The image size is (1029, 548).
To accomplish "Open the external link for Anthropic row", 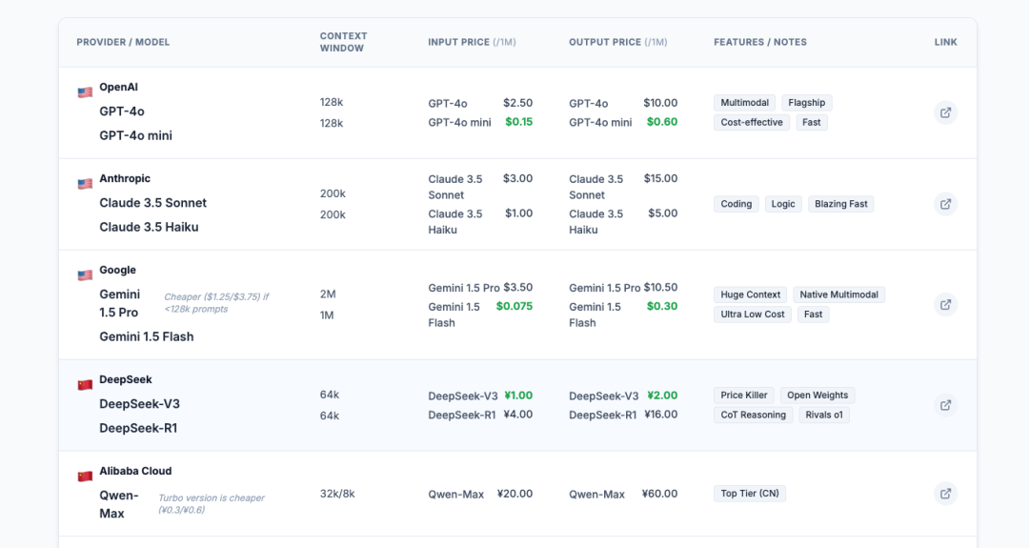I will point(945,204).
